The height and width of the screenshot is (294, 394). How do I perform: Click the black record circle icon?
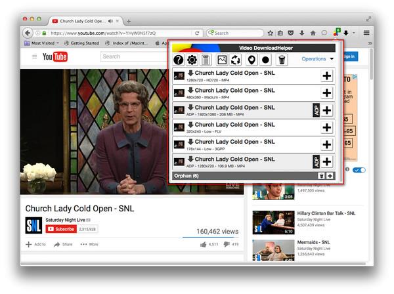(x=266, y=60)
